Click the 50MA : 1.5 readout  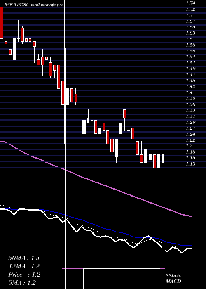24,258
